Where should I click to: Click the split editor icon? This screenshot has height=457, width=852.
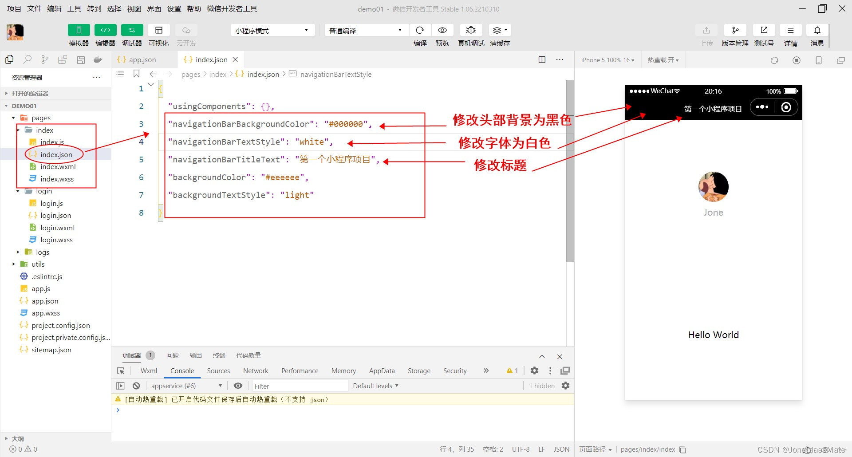pyautogui.click(x=542, y=60)
